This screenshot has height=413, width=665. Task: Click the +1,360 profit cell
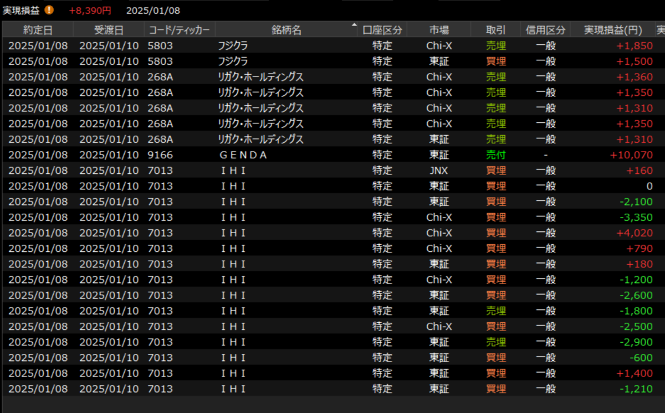point(635,76)
